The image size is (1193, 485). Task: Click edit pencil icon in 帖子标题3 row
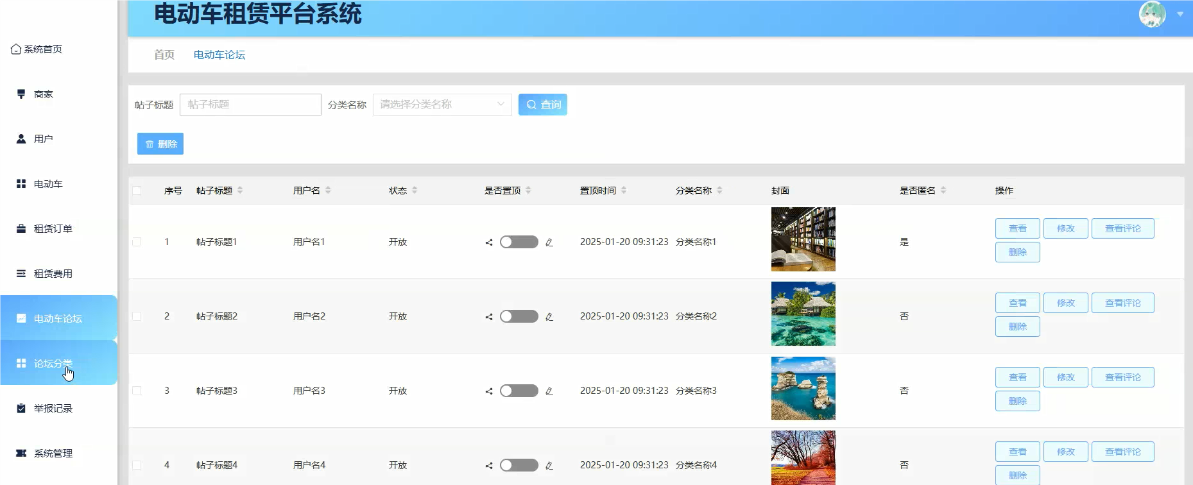549,391
